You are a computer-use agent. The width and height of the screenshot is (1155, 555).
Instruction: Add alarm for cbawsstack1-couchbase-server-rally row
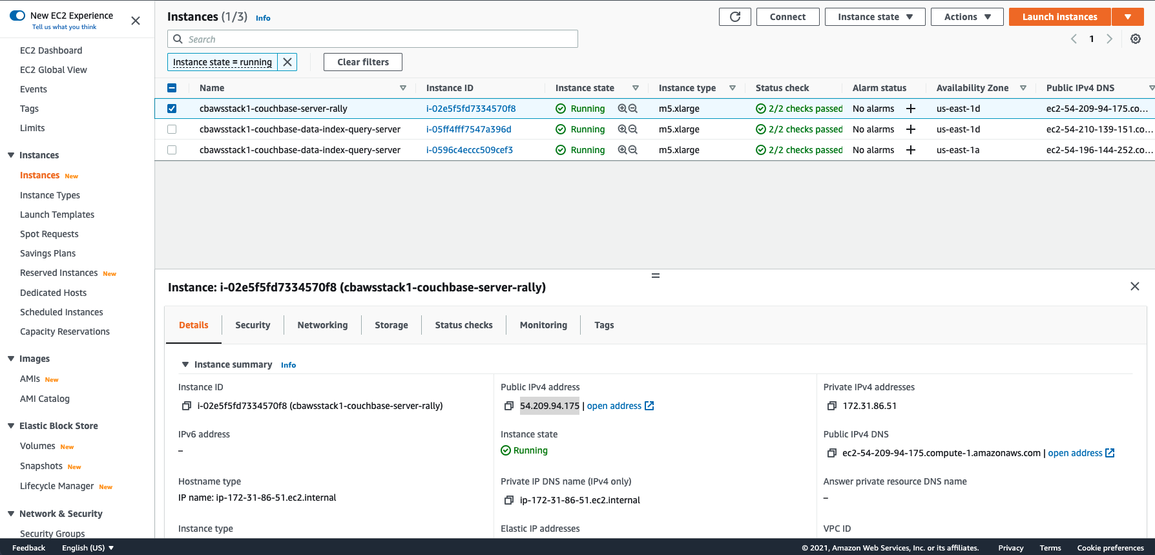click(911, 109)
